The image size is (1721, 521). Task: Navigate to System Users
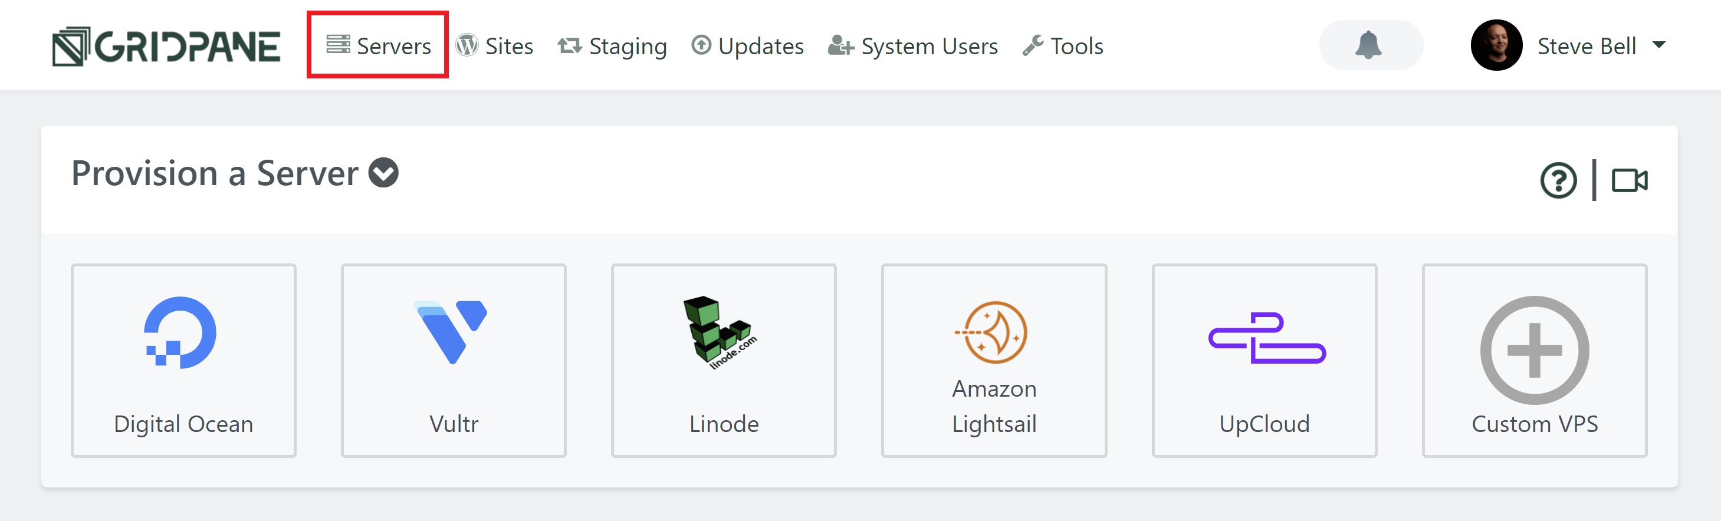click(x=912, y=46)
